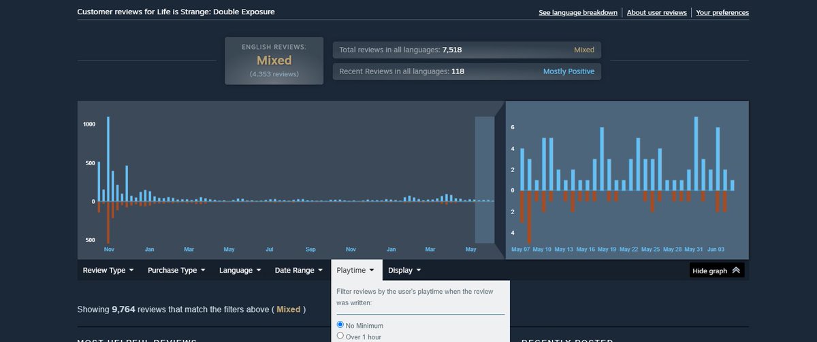Screen dimensions: 817x342
Task: Click the Sep axis label
Action: coord(310,250)
